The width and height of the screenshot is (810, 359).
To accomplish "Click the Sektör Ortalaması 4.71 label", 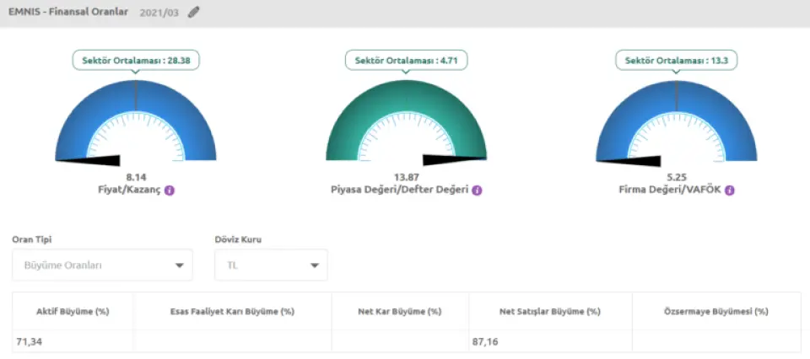I will click(x=406, y=61).
